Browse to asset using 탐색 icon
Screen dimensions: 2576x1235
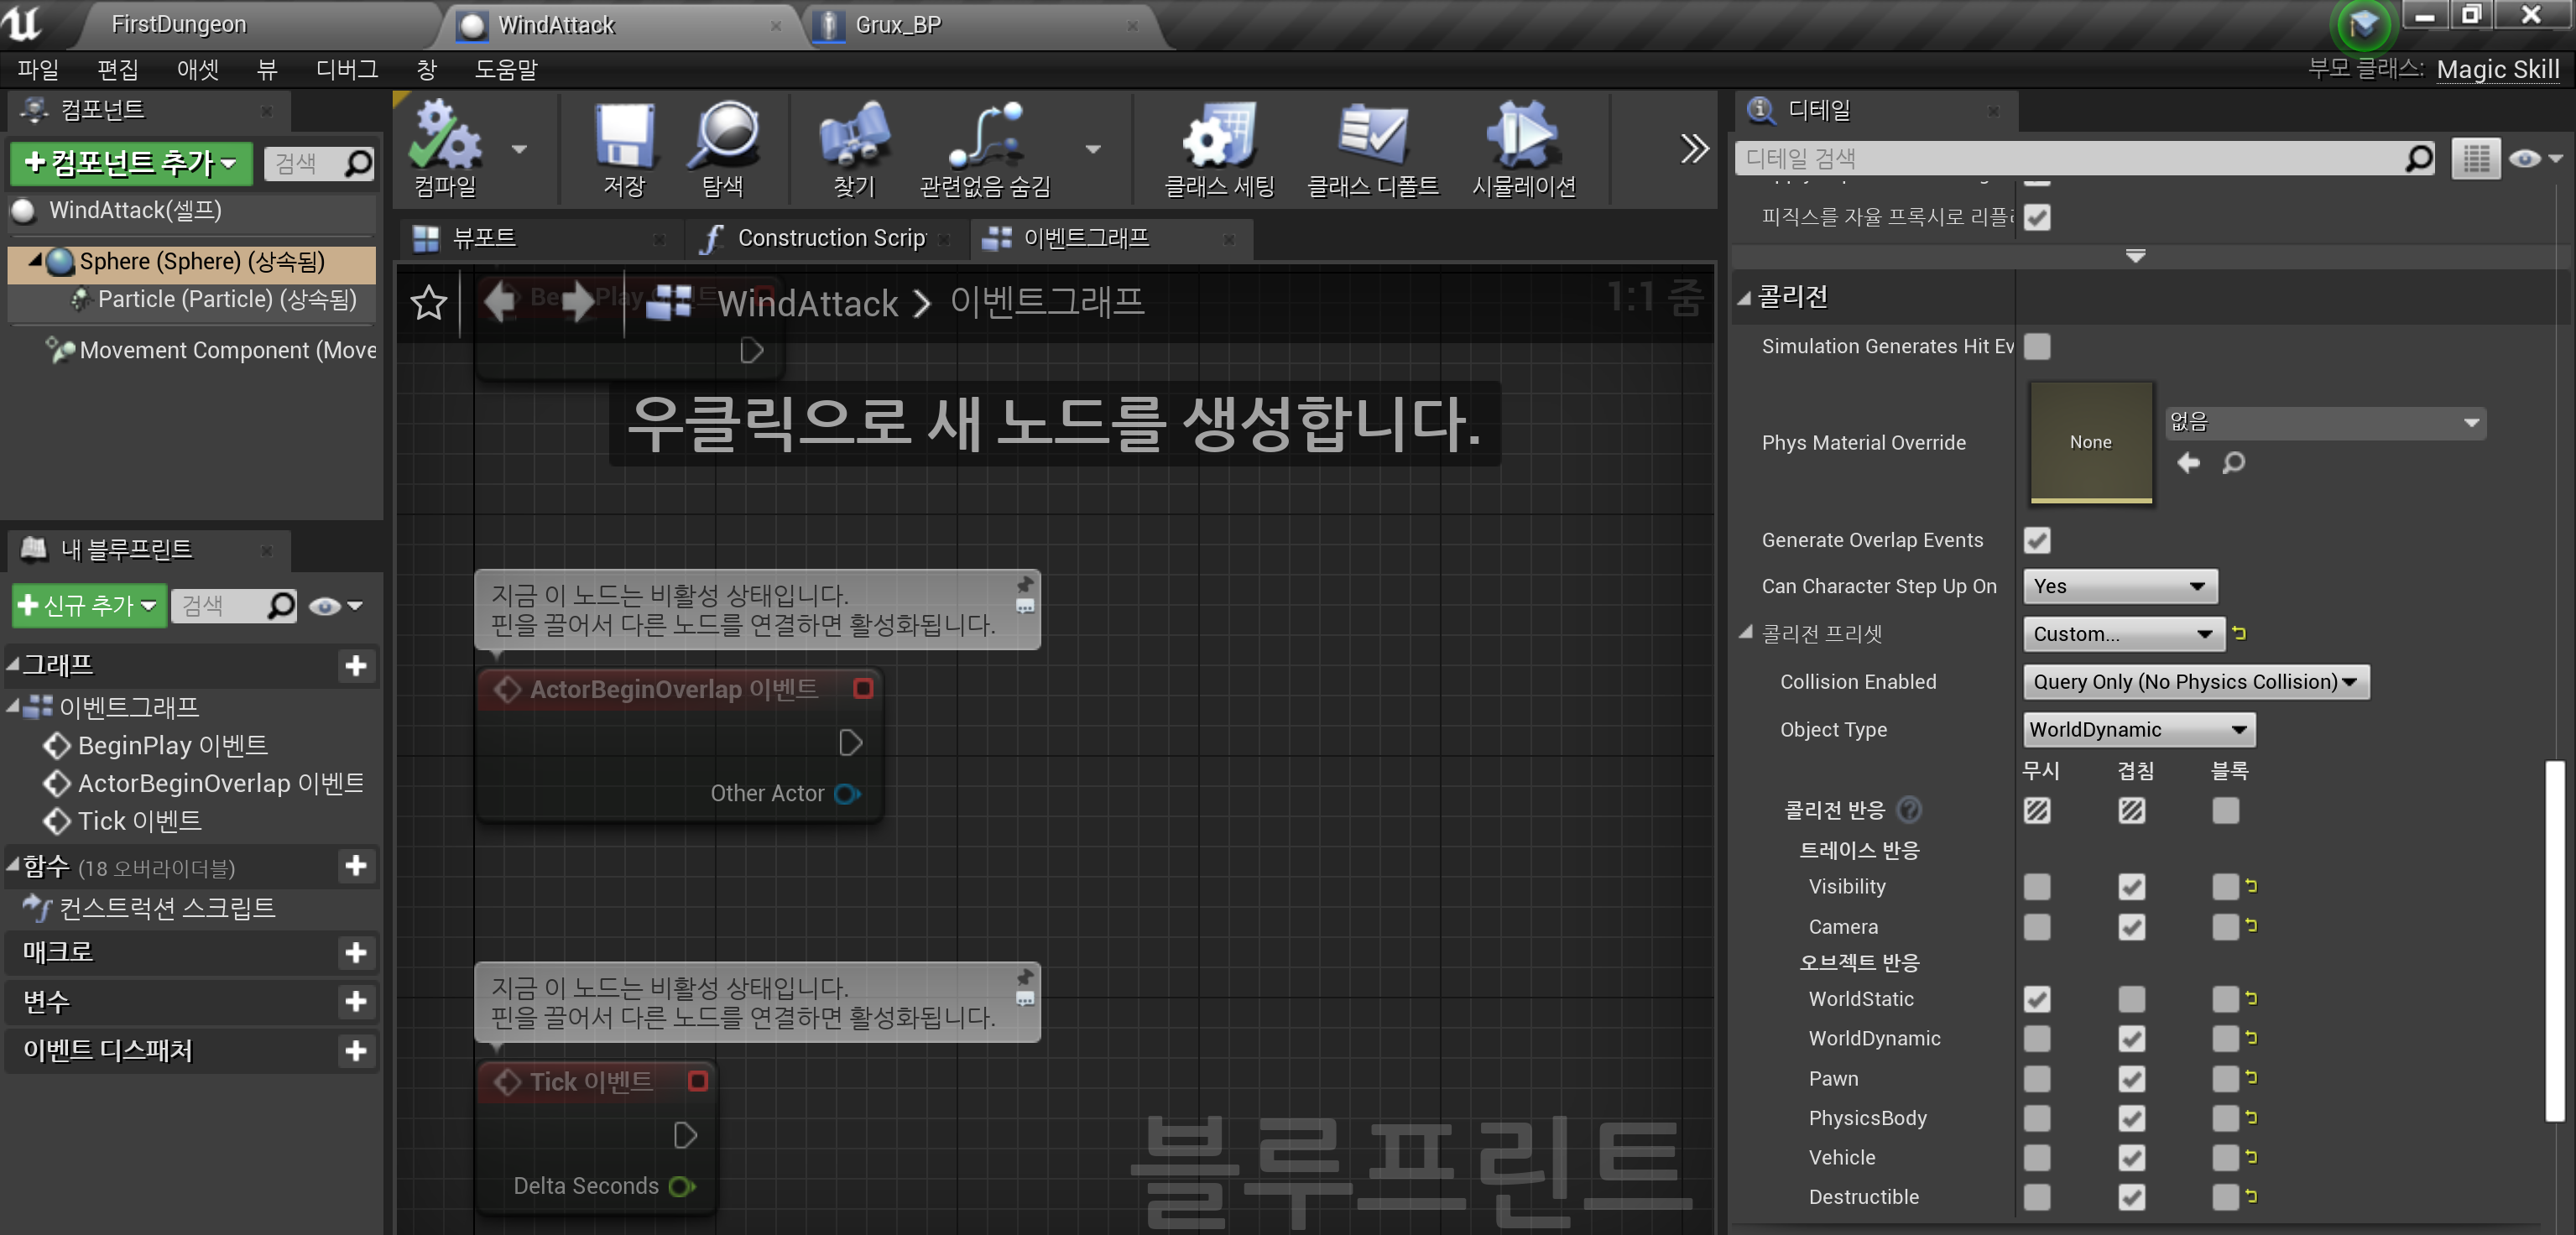[725, 148]
